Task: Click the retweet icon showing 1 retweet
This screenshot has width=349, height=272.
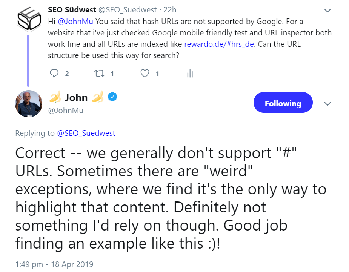Action: [99, 74]
